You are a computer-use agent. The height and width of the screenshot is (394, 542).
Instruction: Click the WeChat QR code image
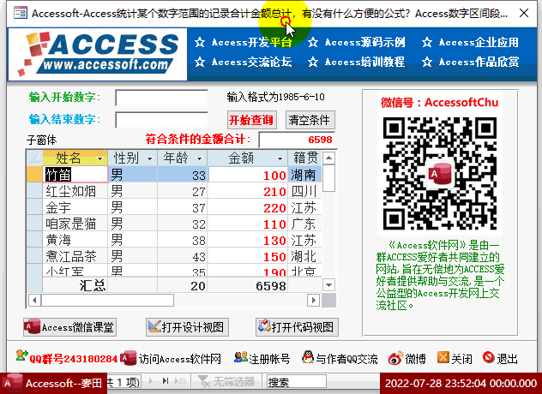click(x=440, y=173)
